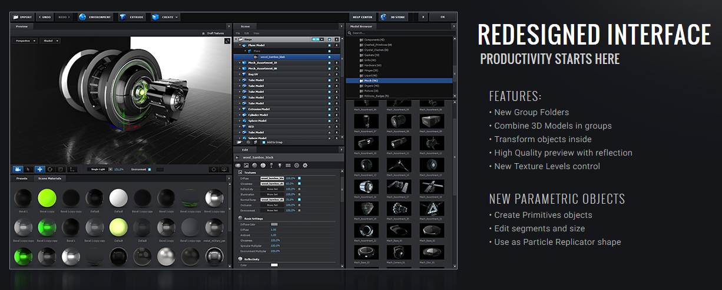Switch to the Scene Materials tab
Viewport: 722px width, 290px height.
pyautogui.click(x=49, y=178)
